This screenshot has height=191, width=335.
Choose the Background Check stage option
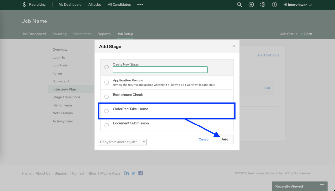coord(106,96)
